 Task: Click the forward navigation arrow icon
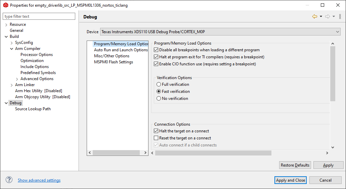click(328, 16)
